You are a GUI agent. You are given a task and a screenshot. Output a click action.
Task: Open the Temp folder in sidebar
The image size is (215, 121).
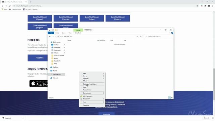[55, 64]
